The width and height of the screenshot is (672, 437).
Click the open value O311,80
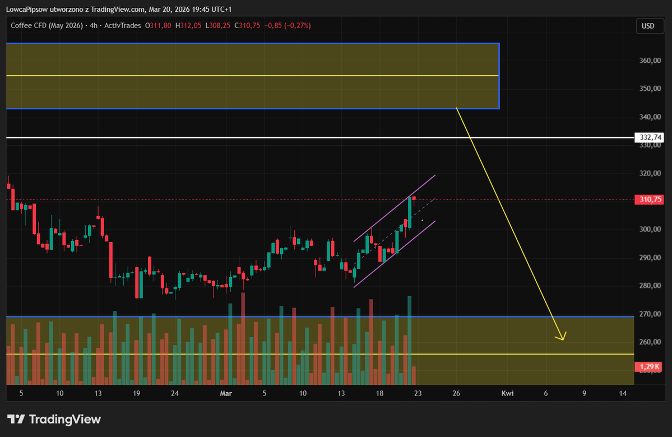tap(158, 25)
